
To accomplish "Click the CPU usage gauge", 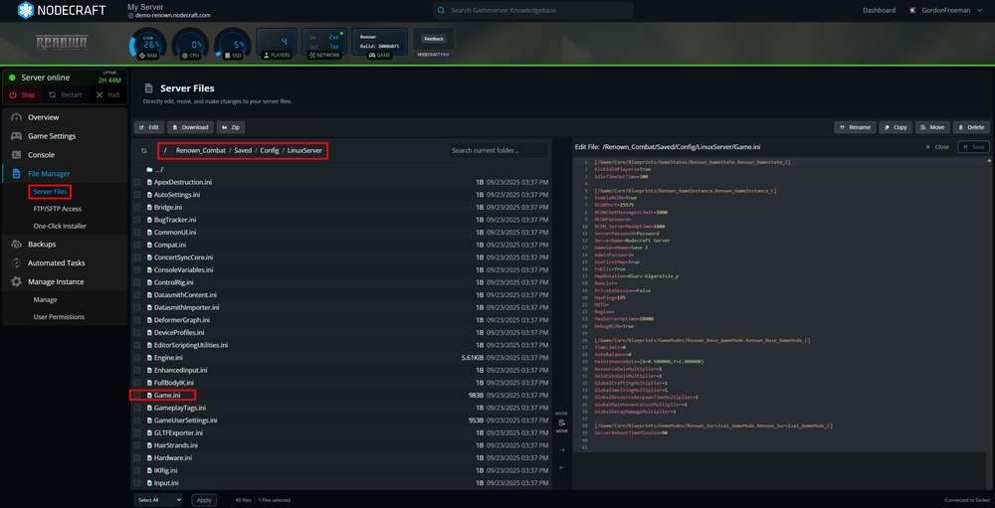I will click(190, 44).
